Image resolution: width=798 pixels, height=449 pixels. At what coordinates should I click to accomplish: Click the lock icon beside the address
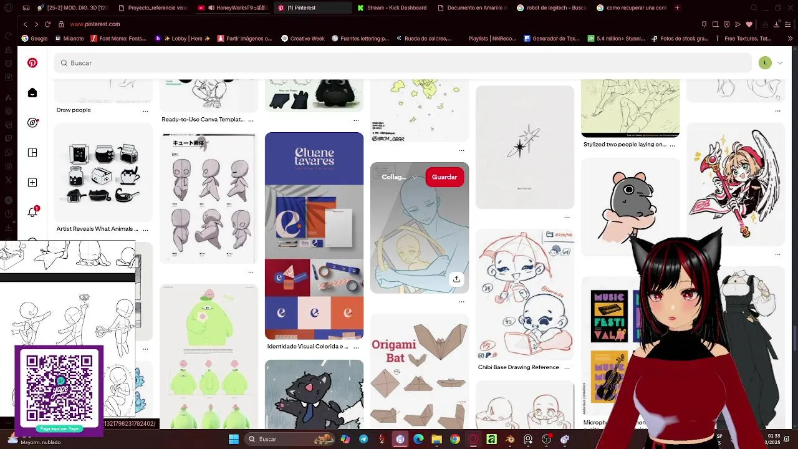coord(61,24)
